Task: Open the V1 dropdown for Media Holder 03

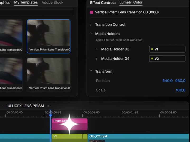Action: pos(167,49)
